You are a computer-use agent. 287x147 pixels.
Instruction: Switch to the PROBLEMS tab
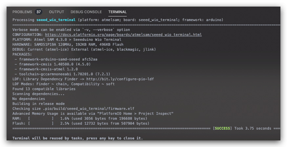(x=22, y=12)
